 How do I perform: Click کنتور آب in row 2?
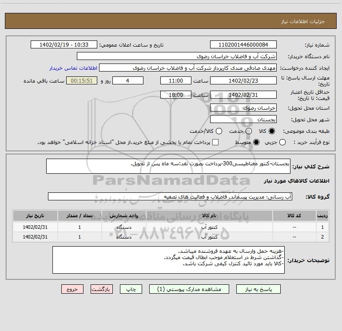(x=209, y=237)
